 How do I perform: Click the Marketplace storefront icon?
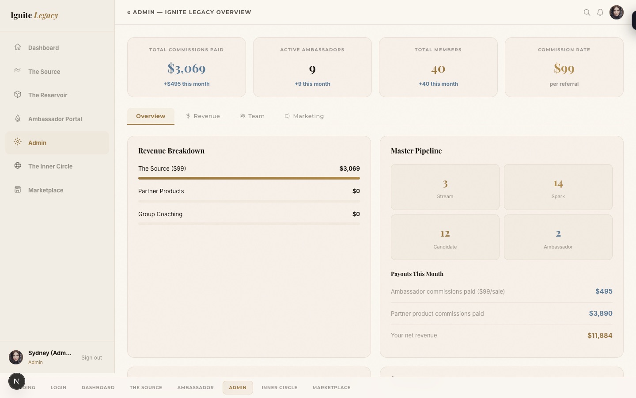pos(17,190)
